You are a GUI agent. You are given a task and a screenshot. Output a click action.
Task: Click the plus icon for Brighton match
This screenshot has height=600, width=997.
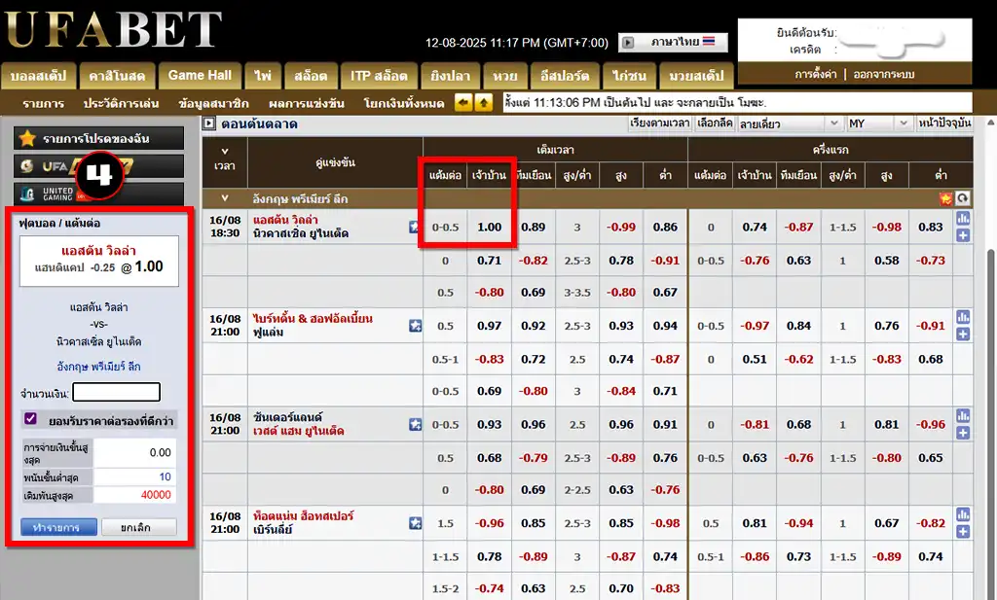click(x=963, y=334)
